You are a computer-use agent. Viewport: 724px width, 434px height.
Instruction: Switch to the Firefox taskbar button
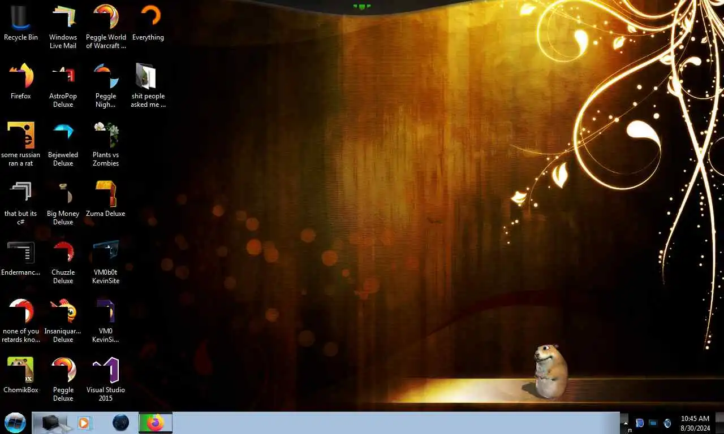[x=156, y=423]
